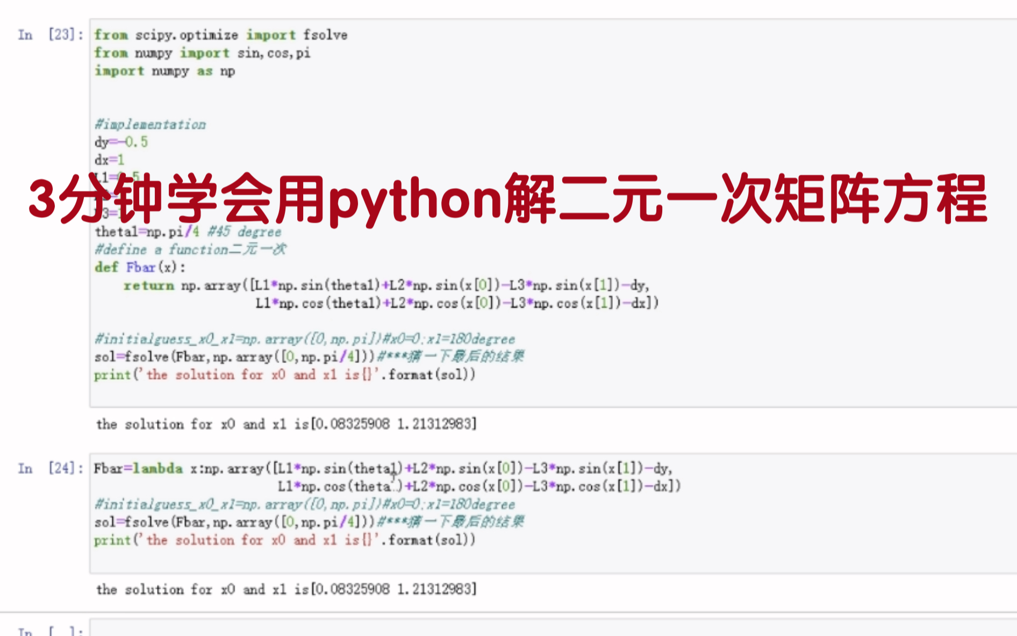This screenshot has width=1017, height=636.
Task: Select cell 24 via its In [24] prompt
Action: 51,468
